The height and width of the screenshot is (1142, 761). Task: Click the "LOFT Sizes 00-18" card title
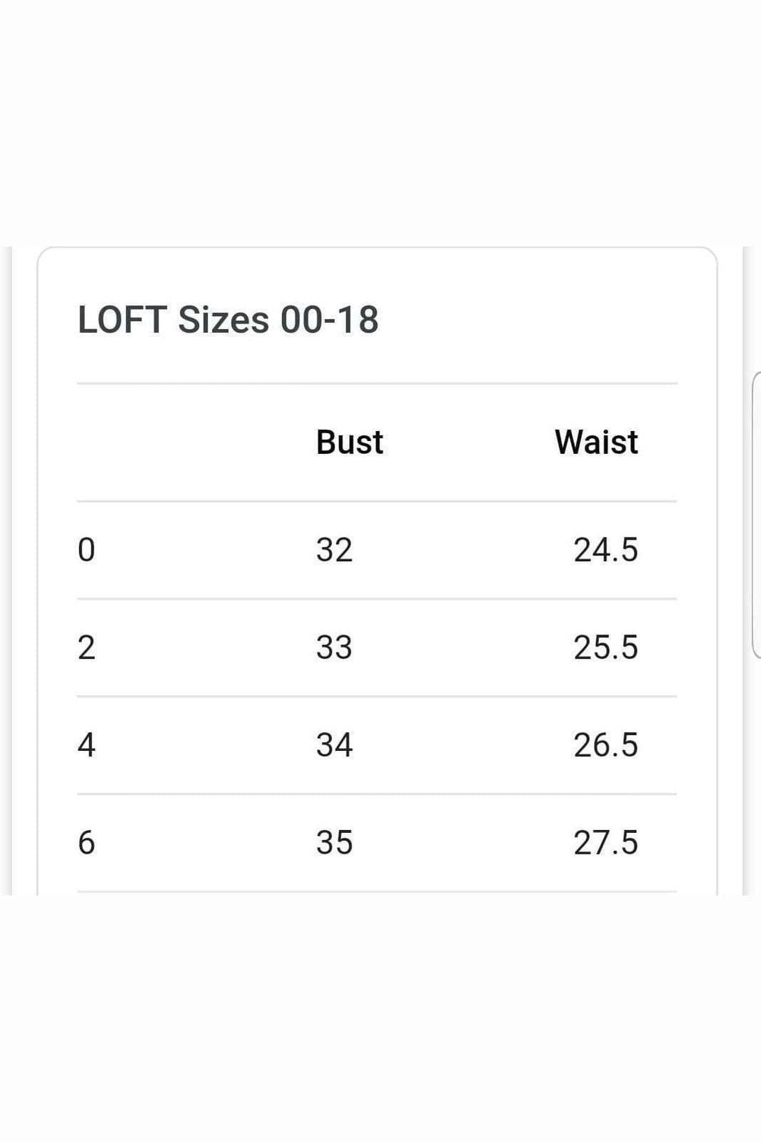pyautogui.click(x=228, y=319)
